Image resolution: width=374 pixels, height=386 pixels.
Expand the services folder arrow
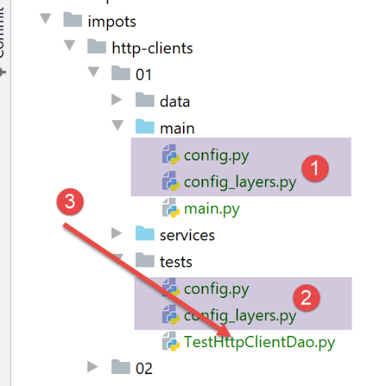click(116, 234)
